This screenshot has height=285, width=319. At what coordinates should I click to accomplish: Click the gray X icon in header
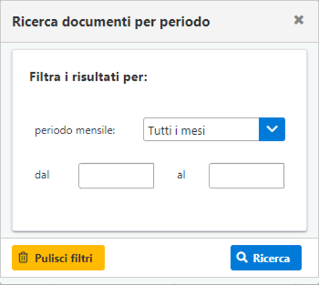point(299,20)
